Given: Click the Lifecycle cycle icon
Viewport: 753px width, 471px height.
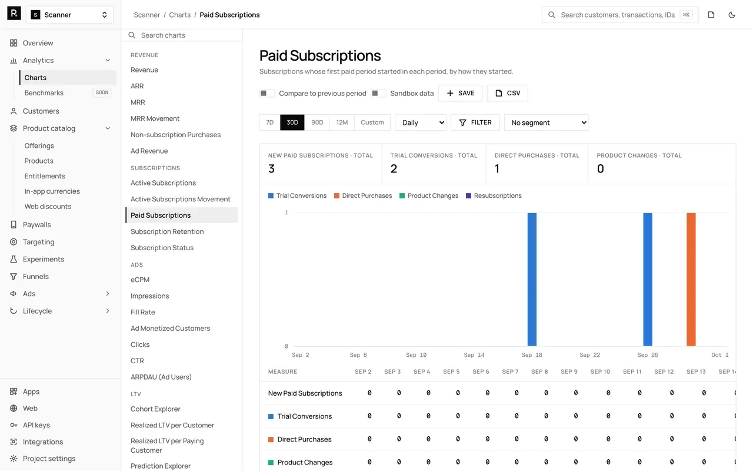Looking at the screenshot, I should [14, 311].
